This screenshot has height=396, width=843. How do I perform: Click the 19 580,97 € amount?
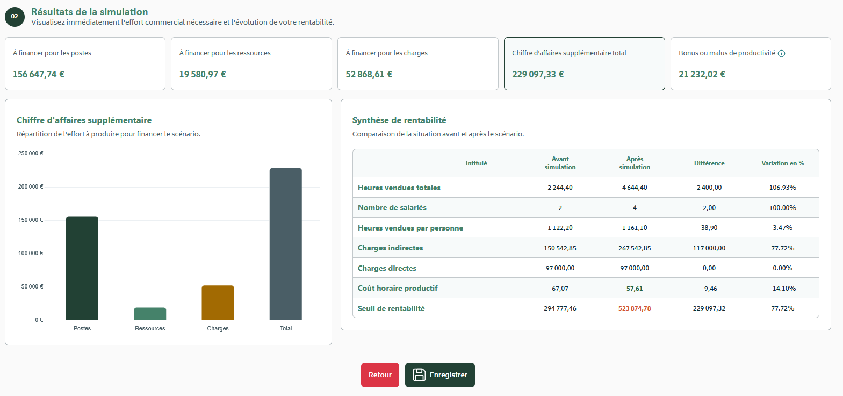click(x=203, y=74)
